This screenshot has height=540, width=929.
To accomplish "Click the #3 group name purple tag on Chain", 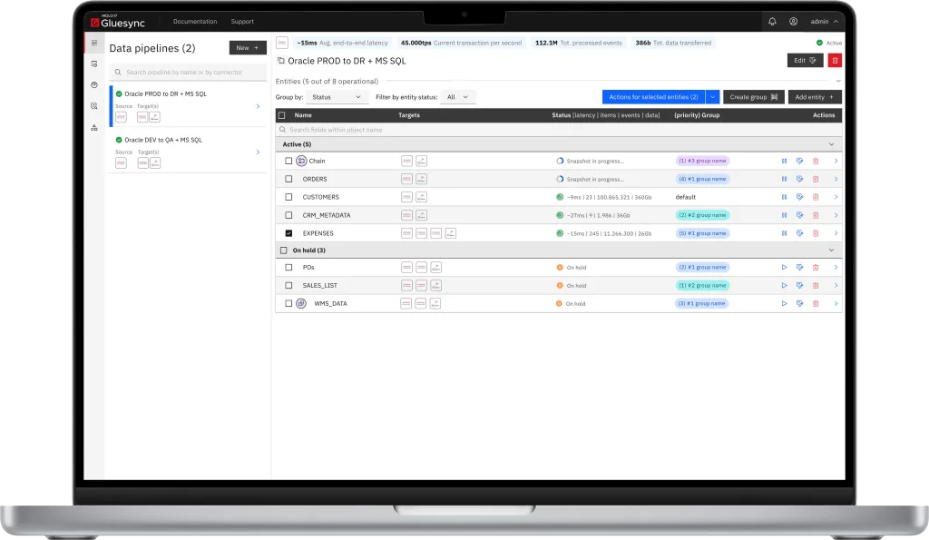I will [702, 161].
